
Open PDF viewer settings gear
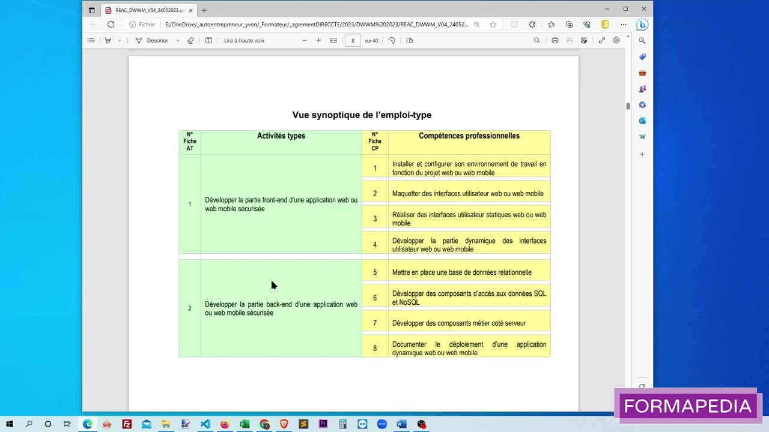(616, 40)
